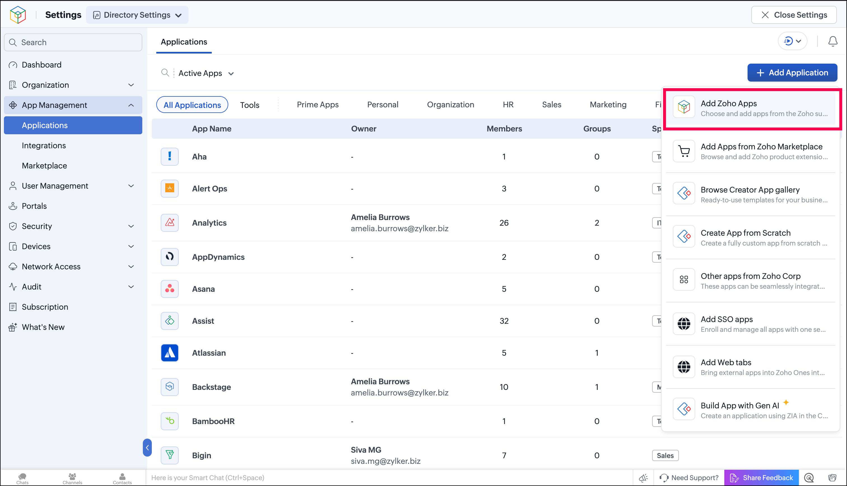
Task: Open the Aha app icon
Action: pyautogui.click(x=170, y=157)
